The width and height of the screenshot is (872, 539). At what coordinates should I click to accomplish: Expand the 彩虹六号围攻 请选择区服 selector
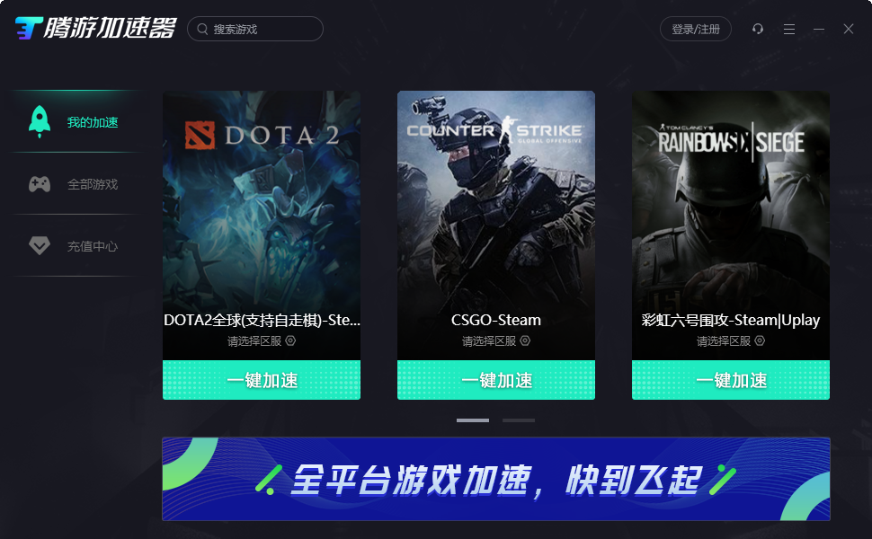tap(731, 340)
